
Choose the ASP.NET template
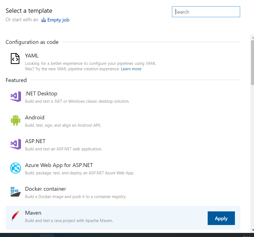(35, 141)
